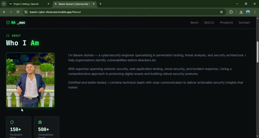Click the paragraph starting With expertise spanning
This screenshot has width=259, height=138.
(x=150, y=71)
